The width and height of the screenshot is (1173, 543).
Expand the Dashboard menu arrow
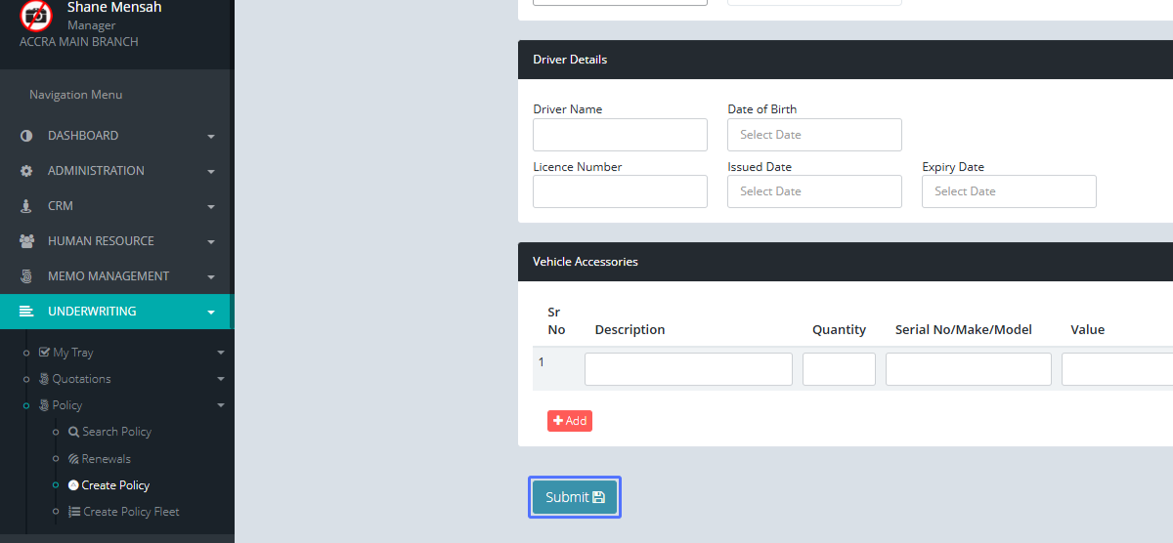tap(211, 137)
